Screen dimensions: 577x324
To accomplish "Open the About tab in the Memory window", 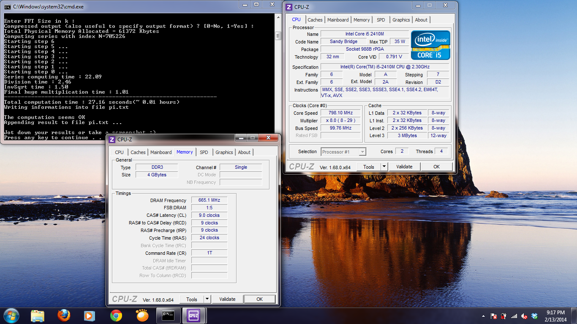I will coord(244,152).
